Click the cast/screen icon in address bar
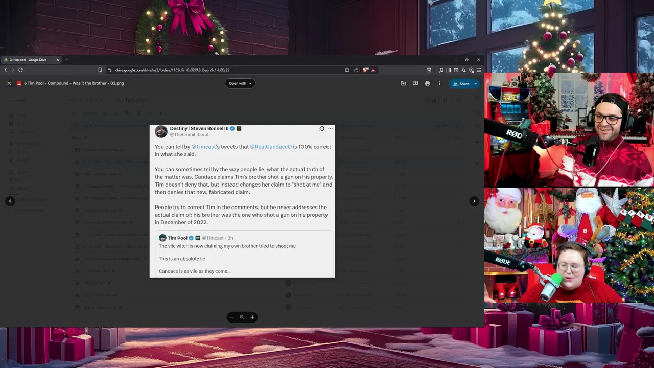The image size is (654, 368). [x=347, y=70]
